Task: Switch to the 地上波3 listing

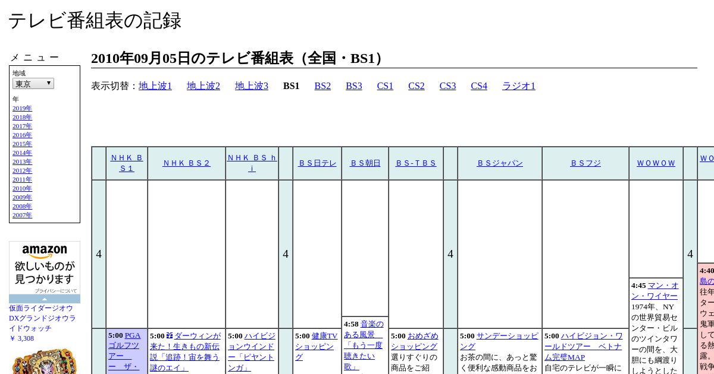Action: point(252,86)
